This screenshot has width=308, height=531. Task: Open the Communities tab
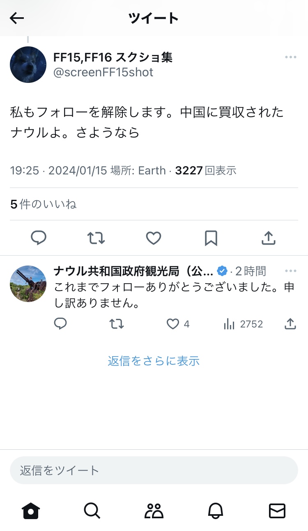click(x=154, y=511)
